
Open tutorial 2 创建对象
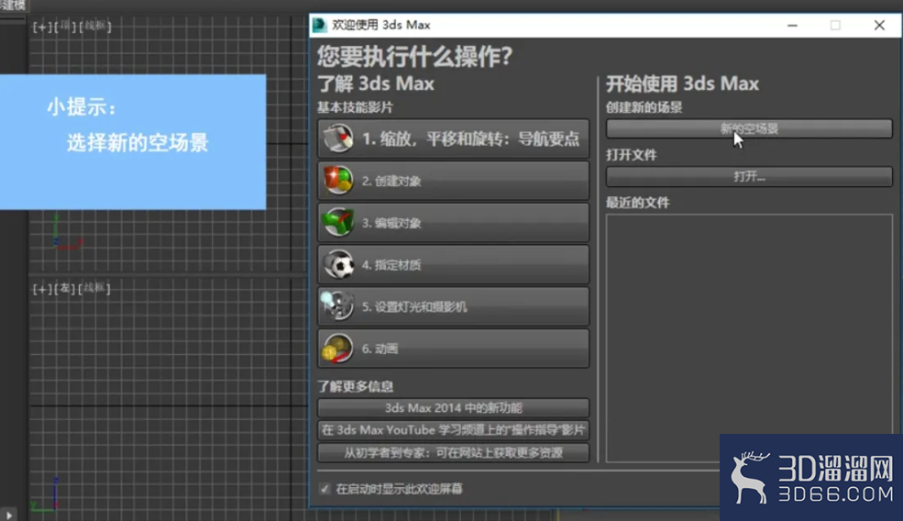pos(453,181)
